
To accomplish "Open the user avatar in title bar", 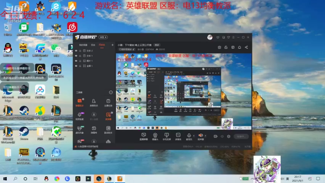I will 210,37.
